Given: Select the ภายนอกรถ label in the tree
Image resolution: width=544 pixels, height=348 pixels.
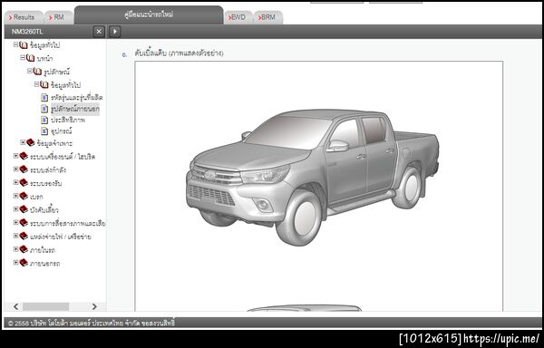Looking at the screenshot, I should (x=45, y=264).
